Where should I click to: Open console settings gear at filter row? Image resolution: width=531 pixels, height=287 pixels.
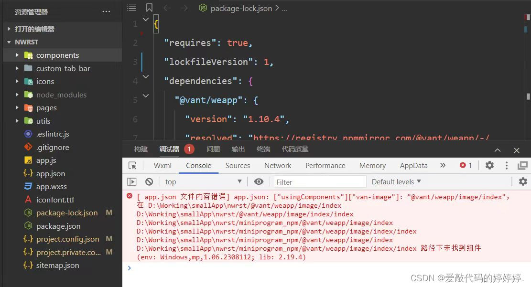[x=523, y=181]
